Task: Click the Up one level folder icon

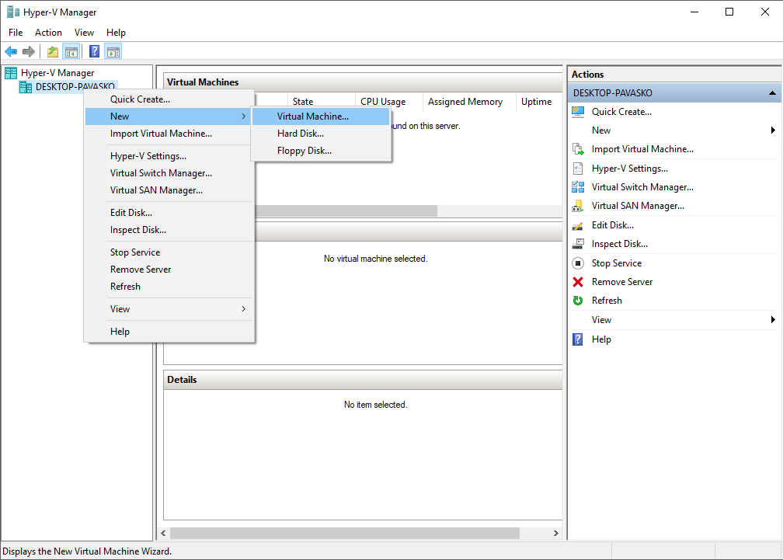Action: pos(53,51)
